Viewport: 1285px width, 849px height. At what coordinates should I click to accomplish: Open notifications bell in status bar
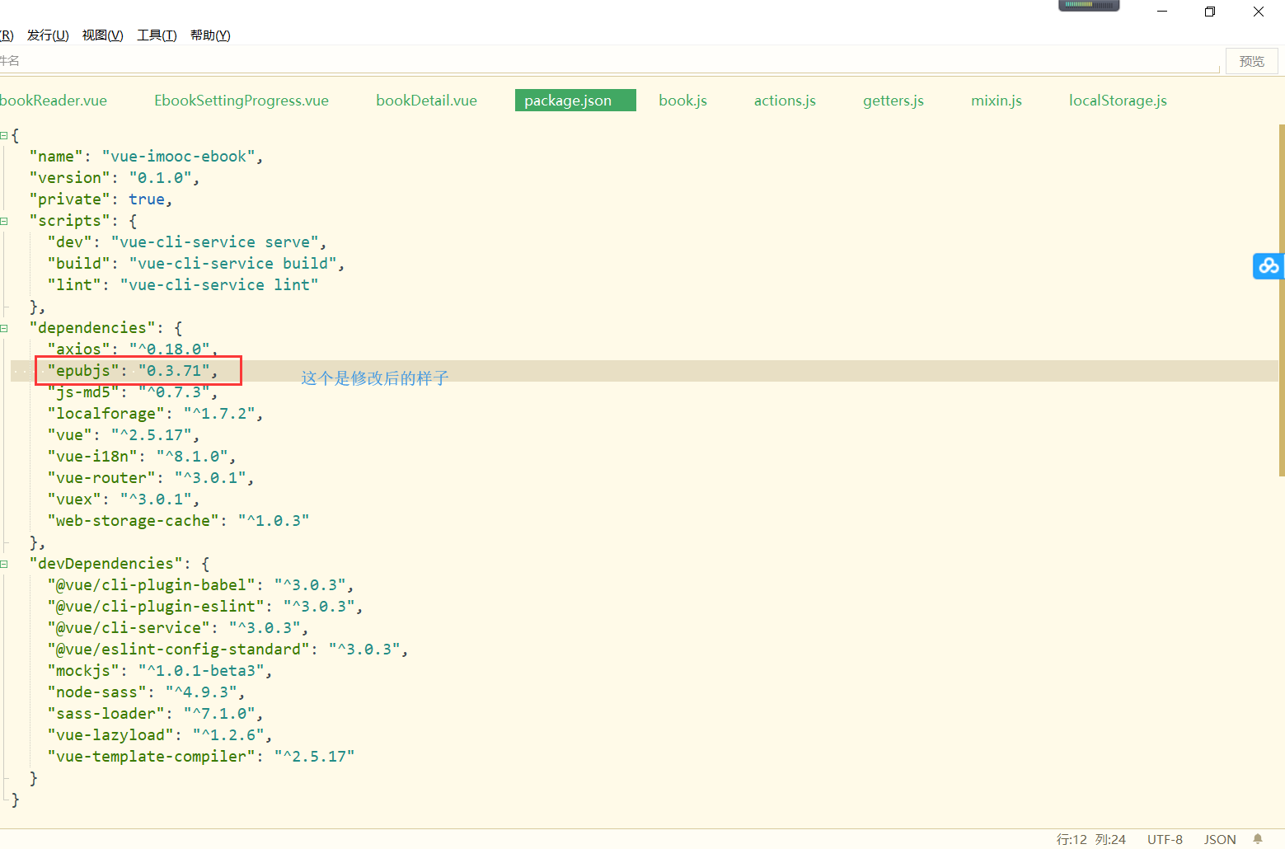pyautogui.click(x=1258, y=839)
